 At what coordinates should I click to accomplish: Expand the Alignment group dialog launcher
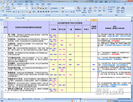pos(60,15)
